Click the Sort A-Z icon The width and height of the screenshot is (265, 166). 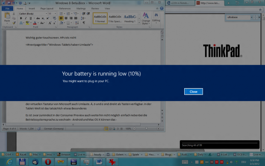(77, 23)
